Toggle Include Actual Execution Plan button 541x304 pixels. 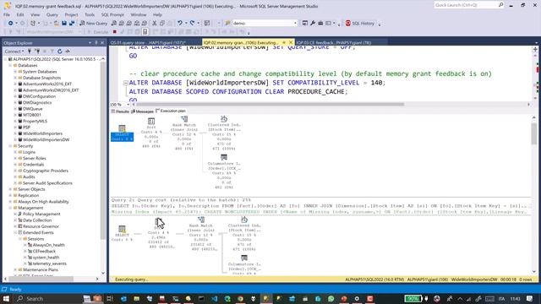pos(145,32)
